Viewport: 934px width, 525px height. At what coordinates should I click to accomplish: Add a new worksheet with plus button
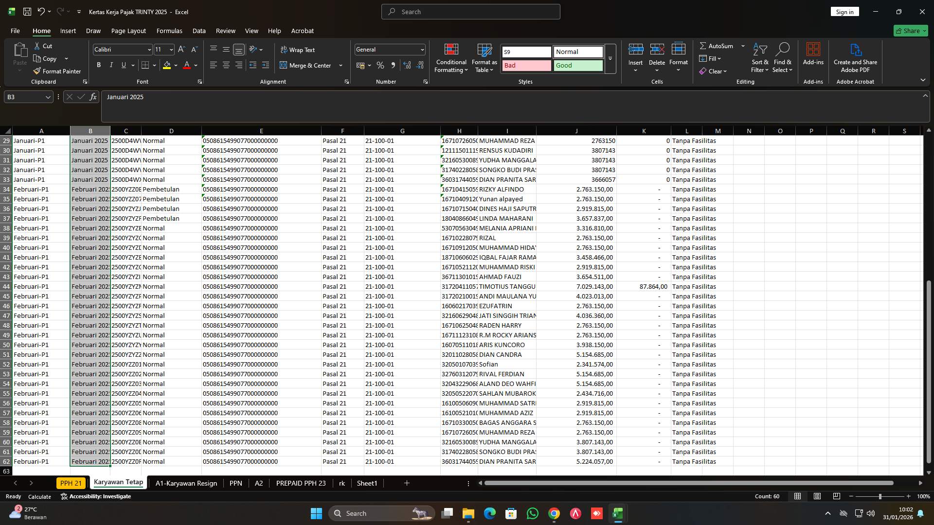406,483
